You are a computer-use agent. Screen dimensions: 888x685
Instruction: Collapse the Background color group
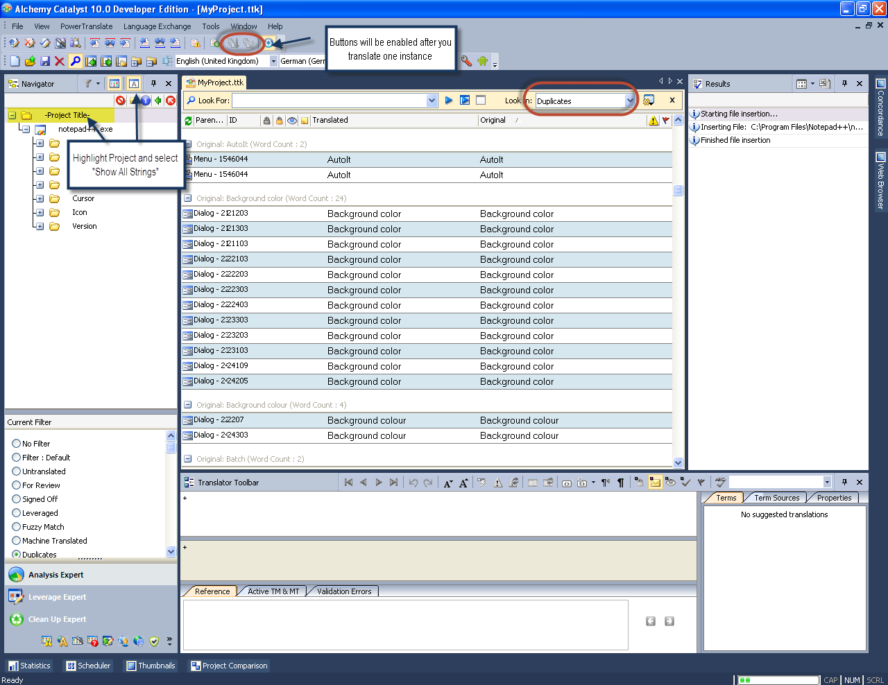pyautogui.click(x=188, y=198)
